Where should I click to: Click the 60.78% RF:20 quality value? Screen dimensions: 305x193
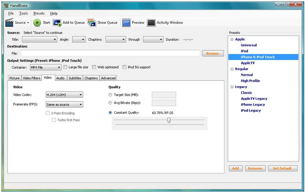[163, 113]
